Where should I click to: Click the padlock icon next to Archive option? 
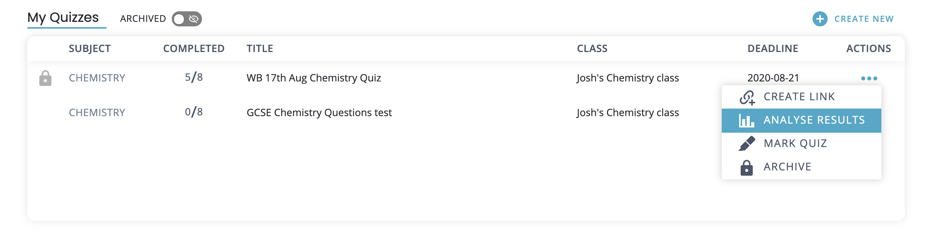pos(746,167)
